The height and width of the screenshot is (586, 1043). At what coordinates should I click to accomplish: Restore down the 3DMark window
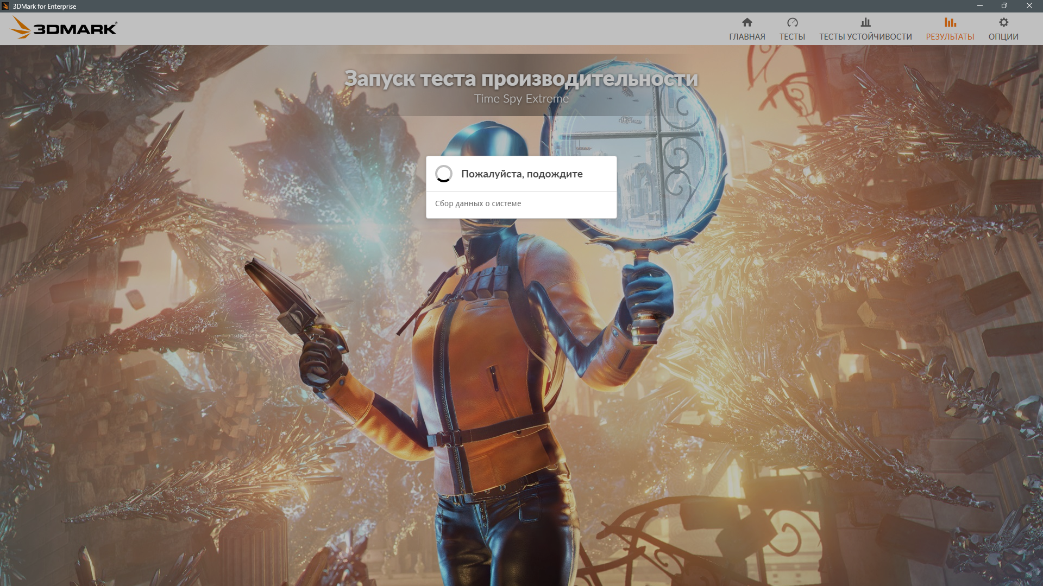(1004, 6)
